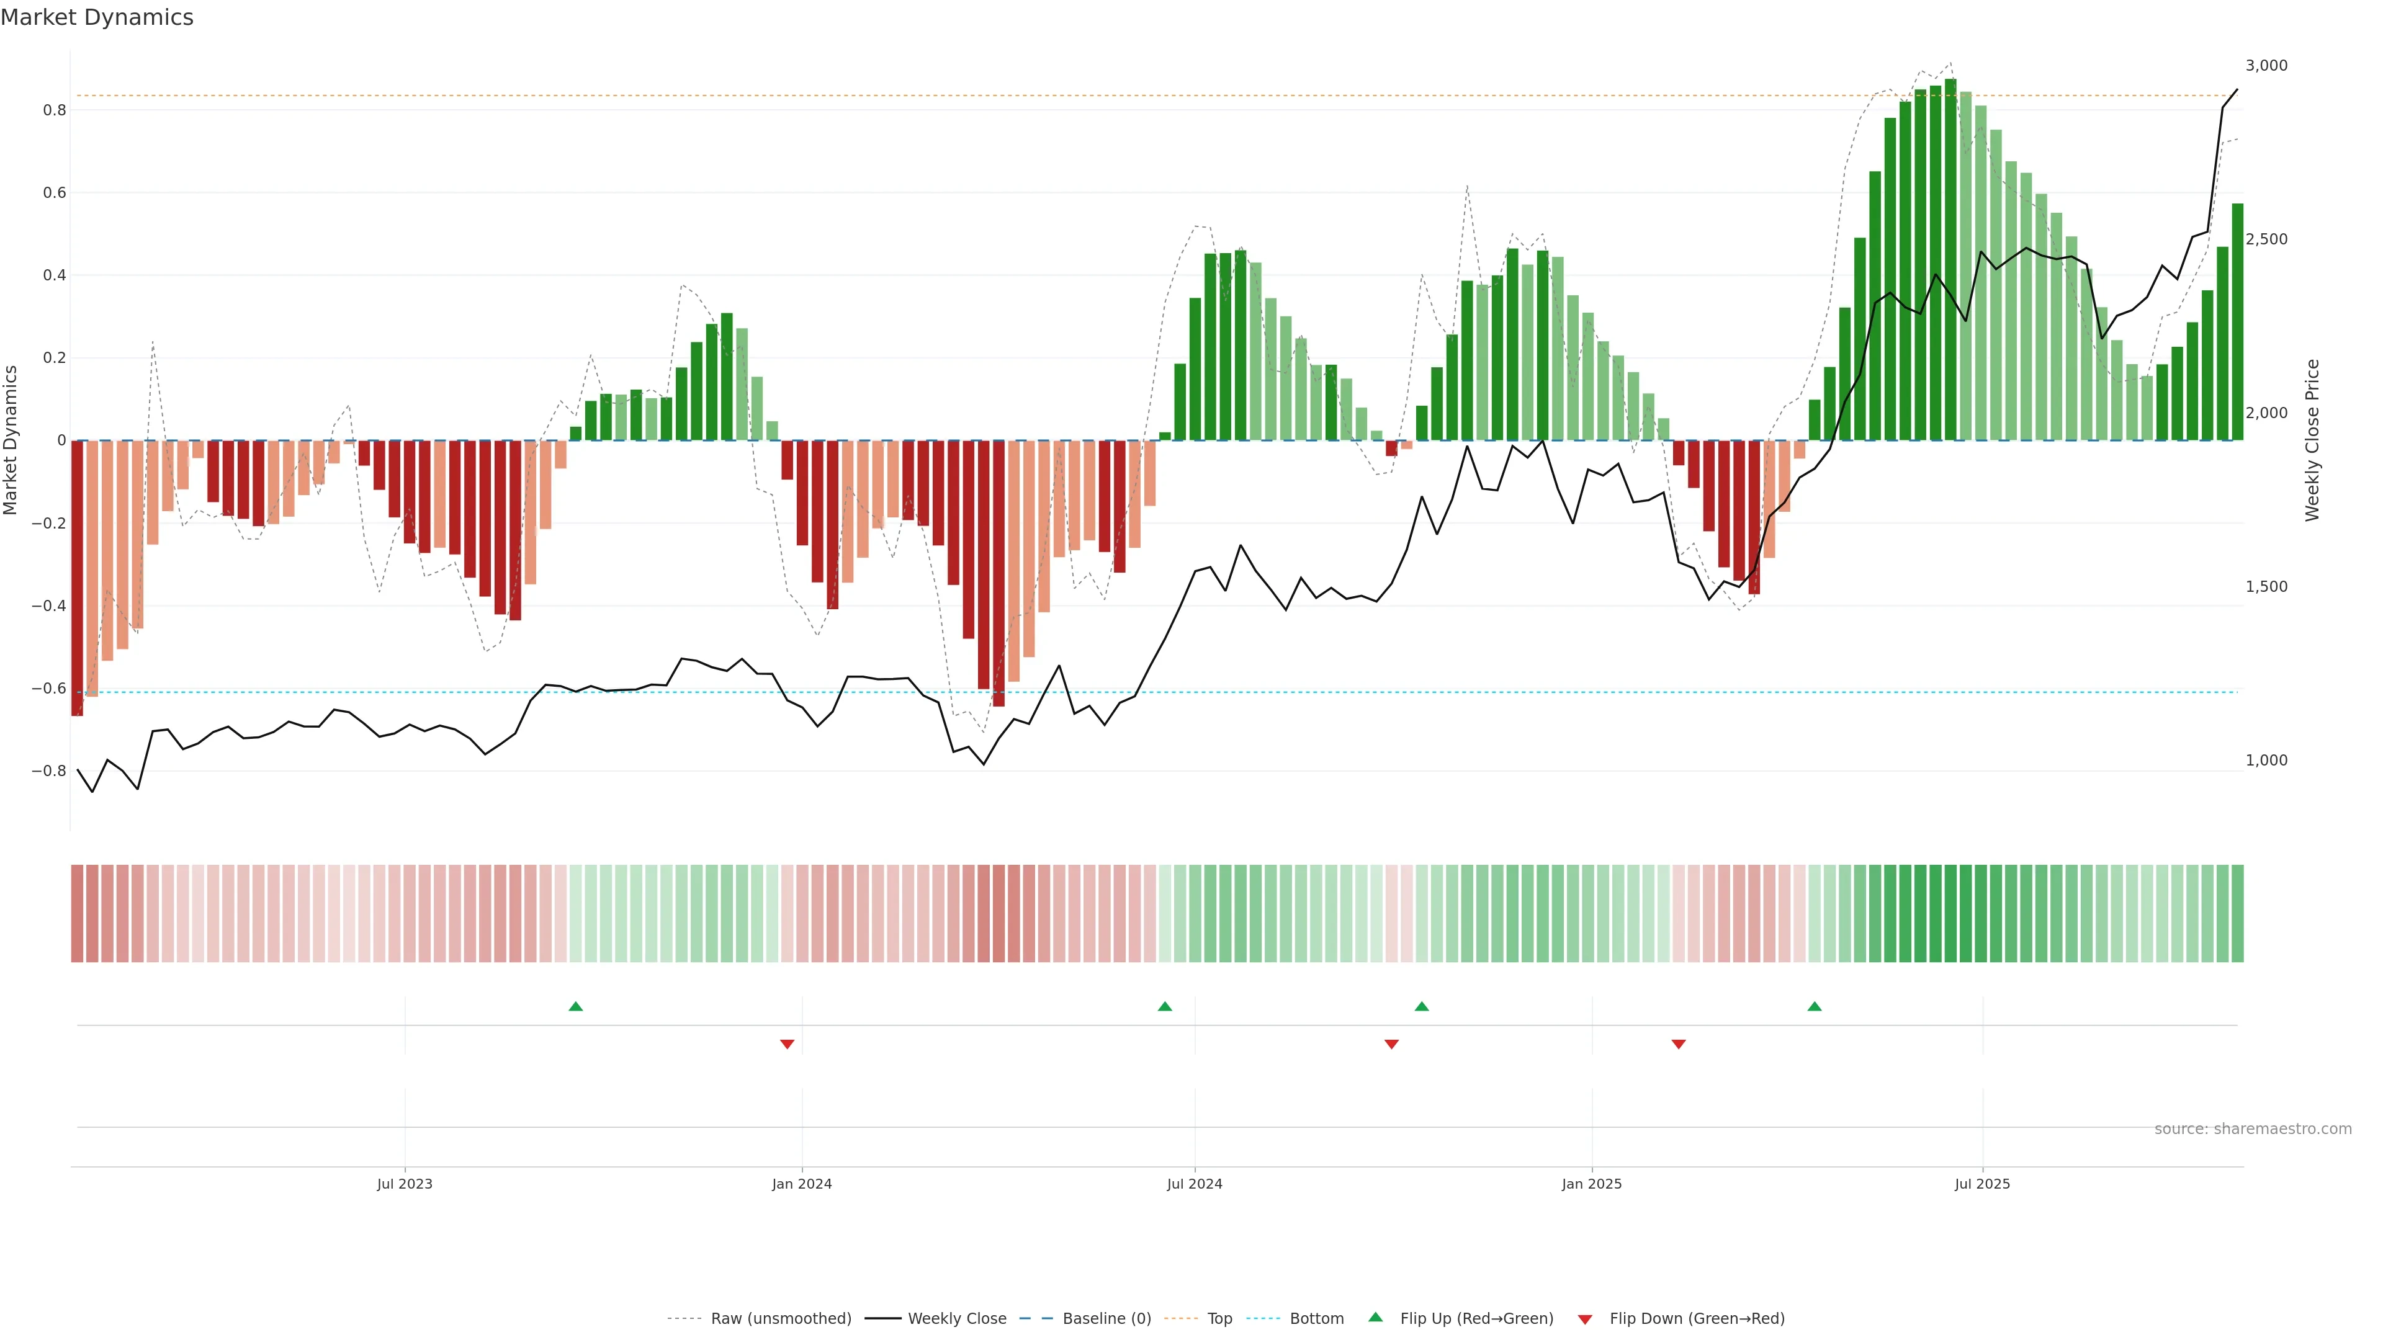
Task: Click the first green flip-up marker near late 2023
Action: tap(575, 1006)
